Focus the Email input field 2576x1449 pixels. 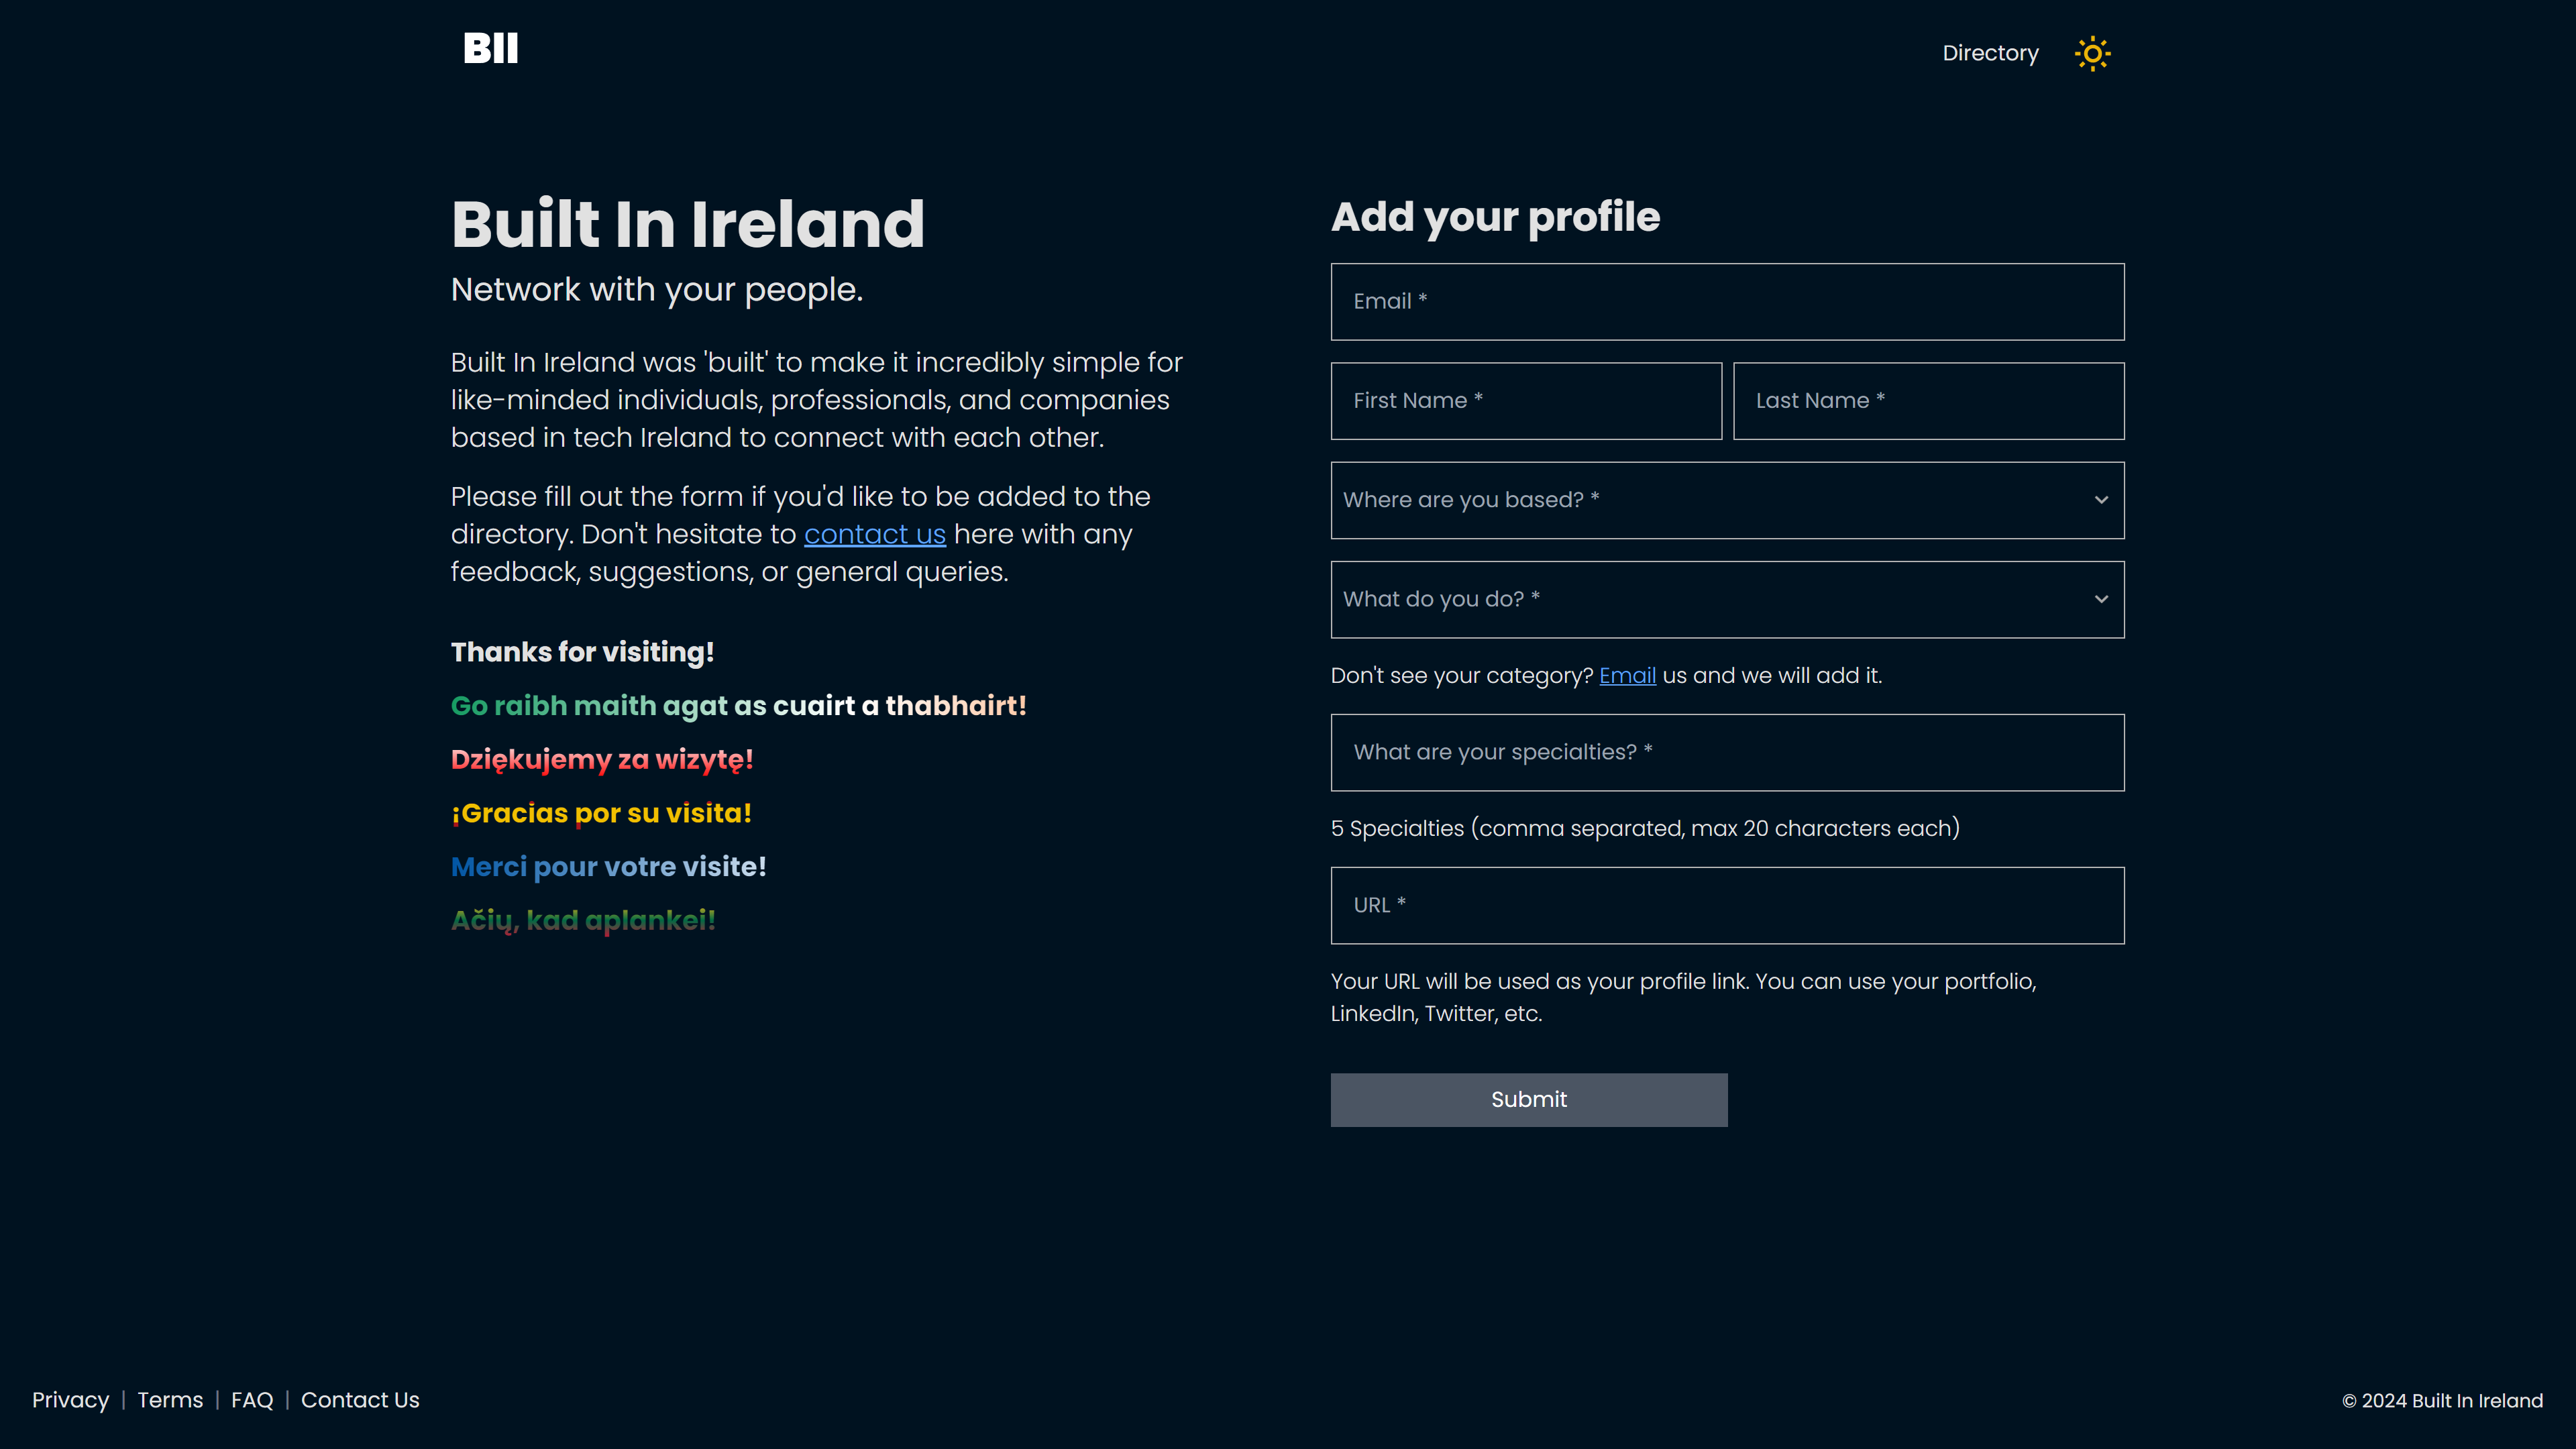pyautogui.click(x=1727, y=301)
